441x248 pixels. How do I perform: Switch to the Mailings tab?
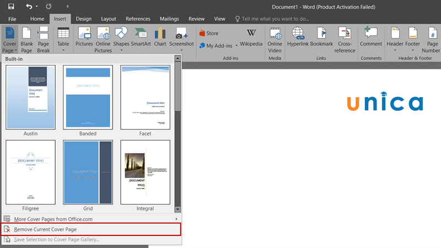[x=169, y=19]
